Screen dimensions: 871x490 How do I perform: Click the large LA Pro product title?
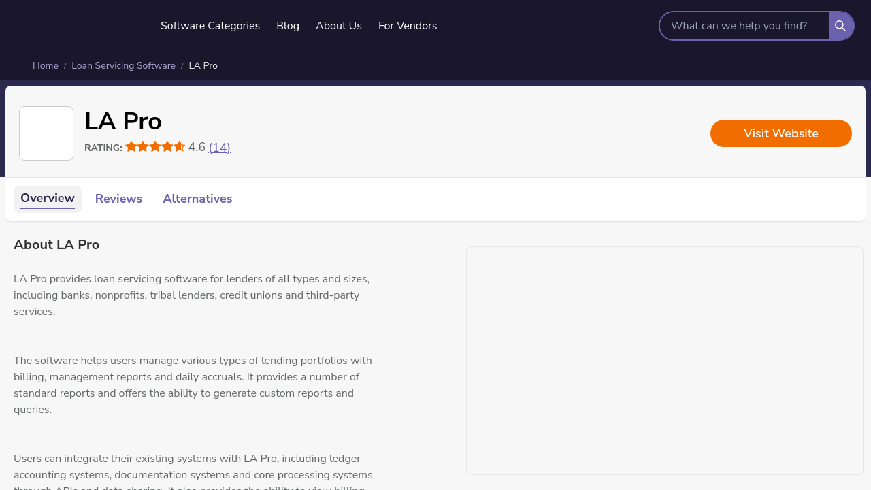tap(123, 122)
